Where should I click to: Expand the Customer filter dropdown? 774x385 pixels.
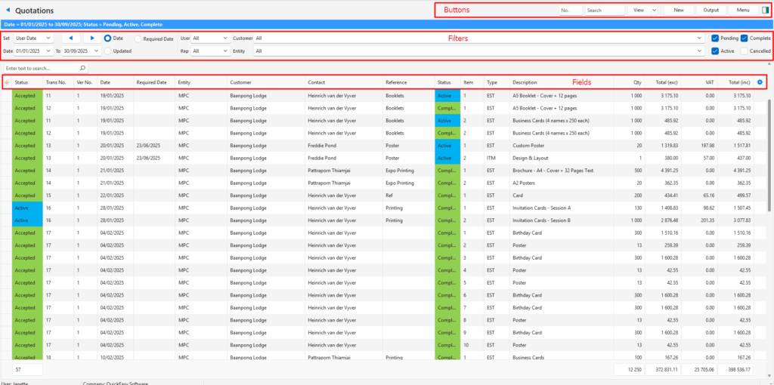tap(699, 38)
